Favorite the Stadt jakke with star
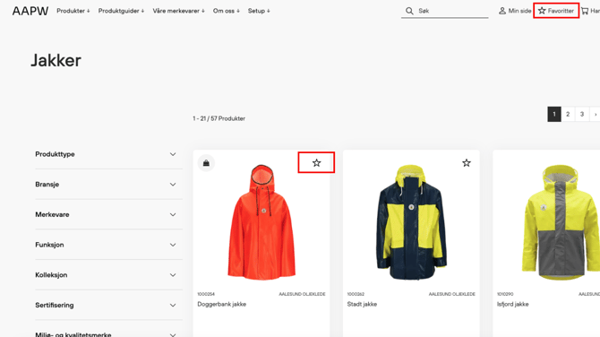This screenshot has width=600, height=337. (466, 163)
